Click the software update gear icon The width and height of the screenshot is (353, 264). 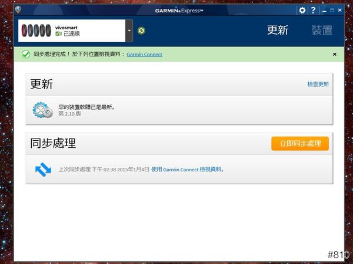point(42,110)
